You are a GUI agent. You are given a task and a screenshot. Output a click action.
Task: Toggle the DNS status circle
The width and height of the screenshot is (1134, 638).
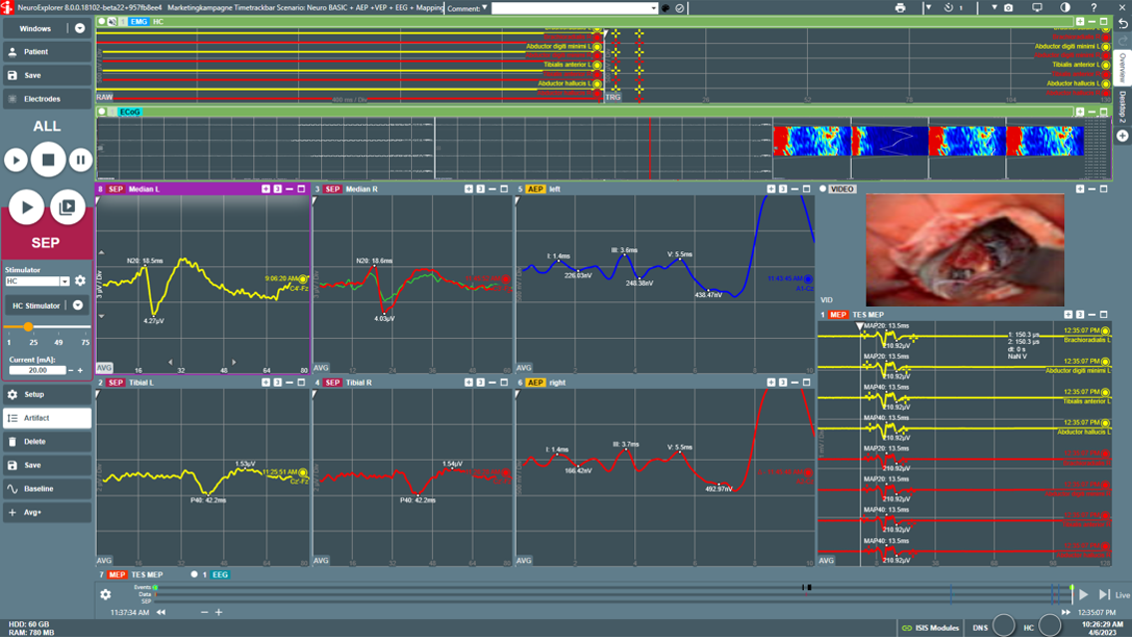tap(1003, 625)
